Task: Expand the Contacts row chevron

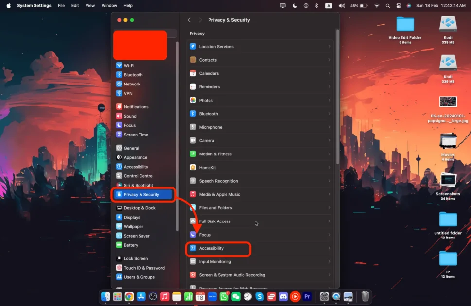Action: (329, 60)
